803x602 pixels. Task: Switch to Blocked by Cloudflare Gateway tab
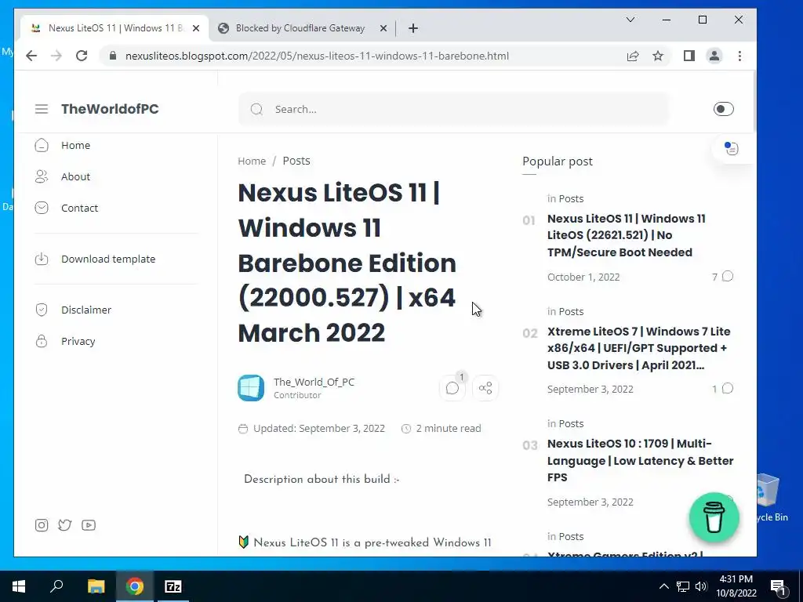[x=300, y=28]
